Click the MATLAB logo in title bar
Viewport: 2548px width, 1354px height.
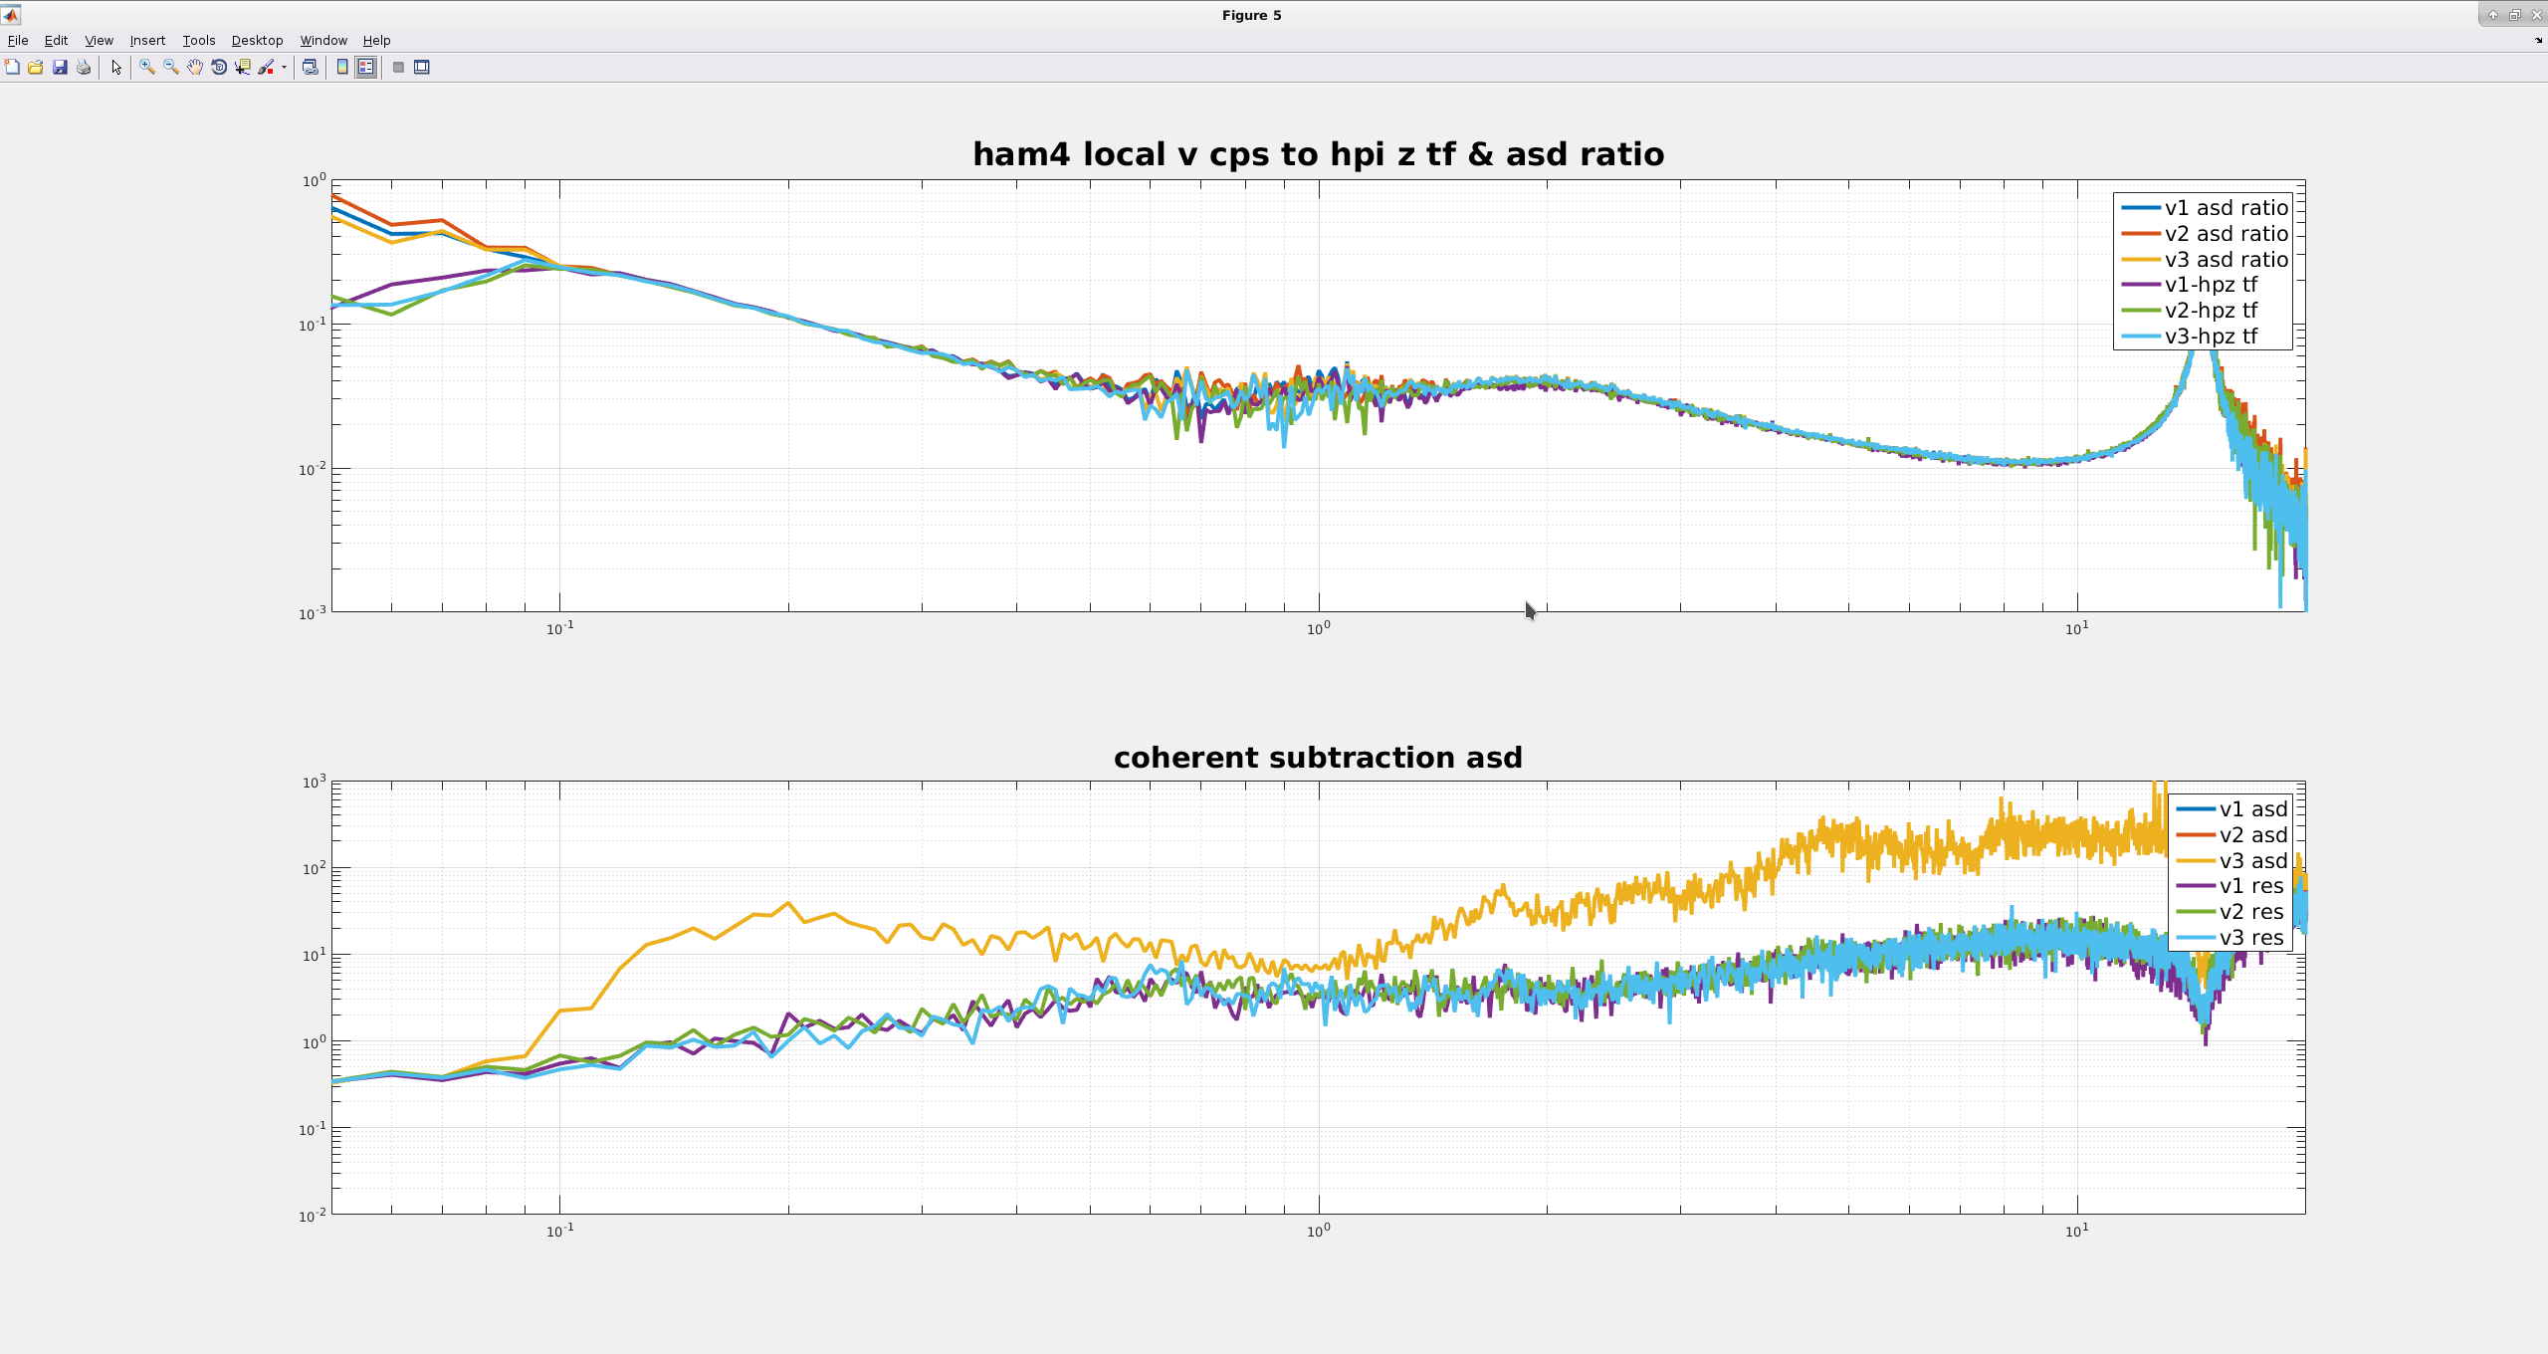[x=11, y=15]
